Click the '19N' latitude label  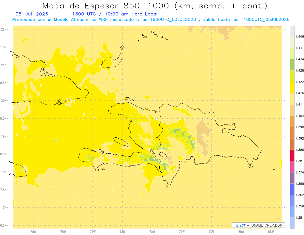pyautogui.click(x=4, y=136)
